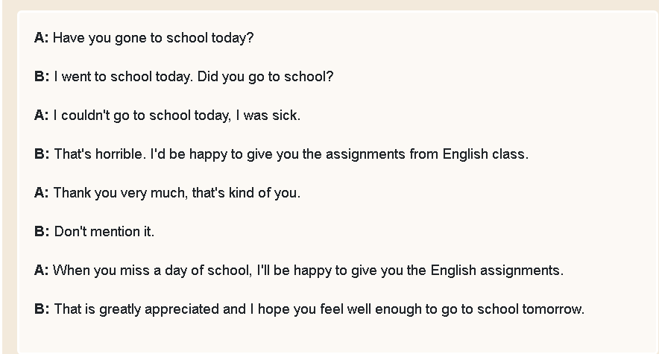
Task: Click the phrase "I hope you feel well enough"
Action: (335, 309)
